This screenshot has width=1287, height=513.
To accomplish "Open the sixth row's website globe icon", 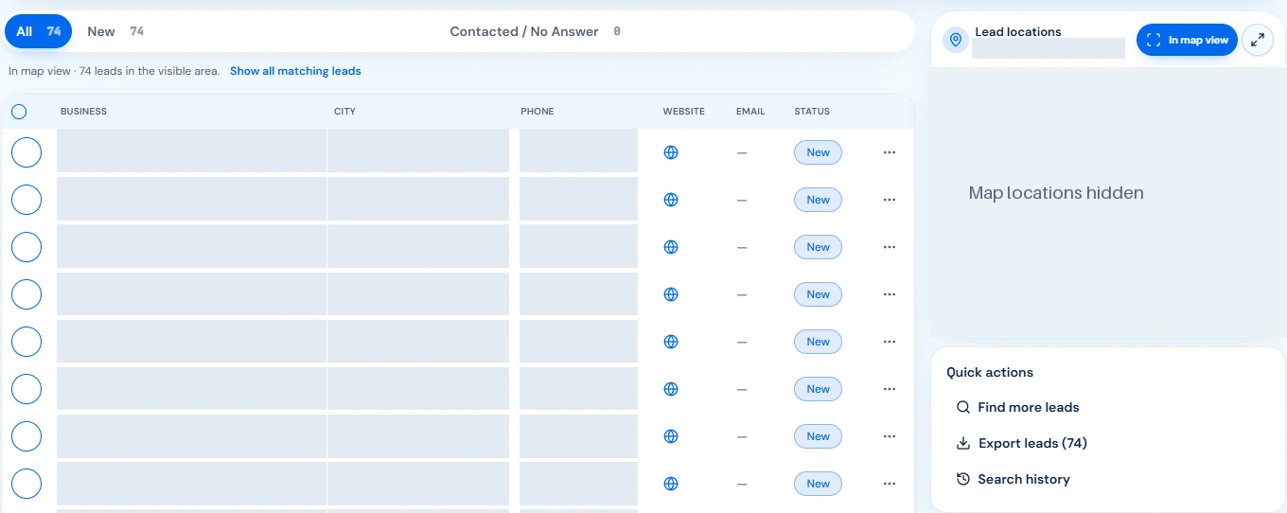I will [x=671, y=389].
